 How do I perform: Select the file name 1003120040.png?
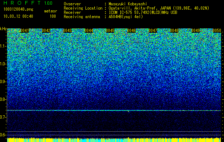coord(19,9)
